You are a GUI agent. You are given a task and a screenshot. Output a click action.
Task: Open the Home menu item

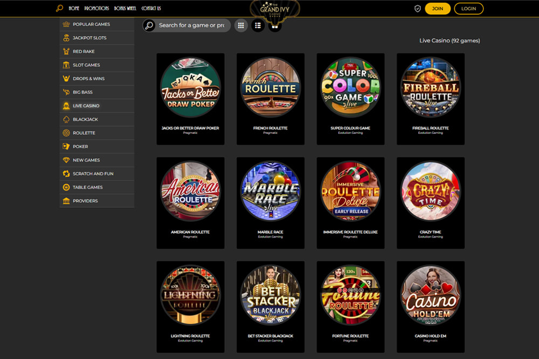click(74, 8)
